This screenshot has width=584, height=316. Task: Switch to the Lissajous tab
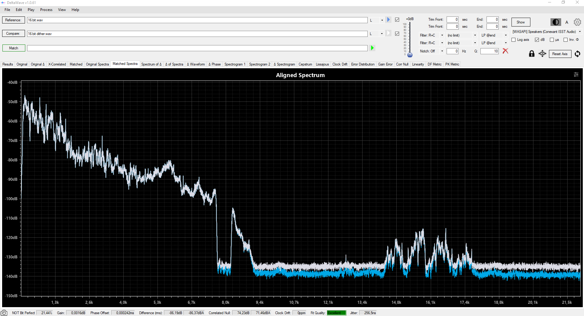click(322, 64)
